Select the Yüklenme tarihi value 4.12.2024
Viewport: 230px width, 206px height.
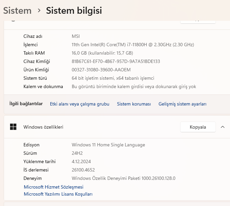coord(81,161)
